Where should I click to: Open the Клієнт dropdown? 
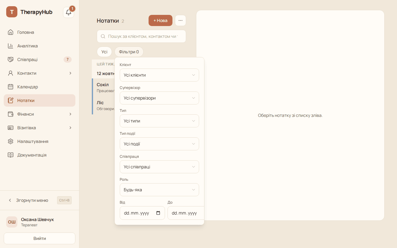pyautogui.click(x=159, y=75)
